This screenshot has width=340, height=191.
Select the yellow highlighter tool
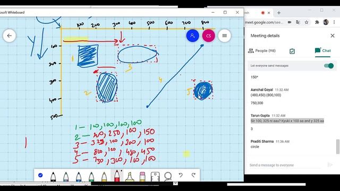[130, 176]
